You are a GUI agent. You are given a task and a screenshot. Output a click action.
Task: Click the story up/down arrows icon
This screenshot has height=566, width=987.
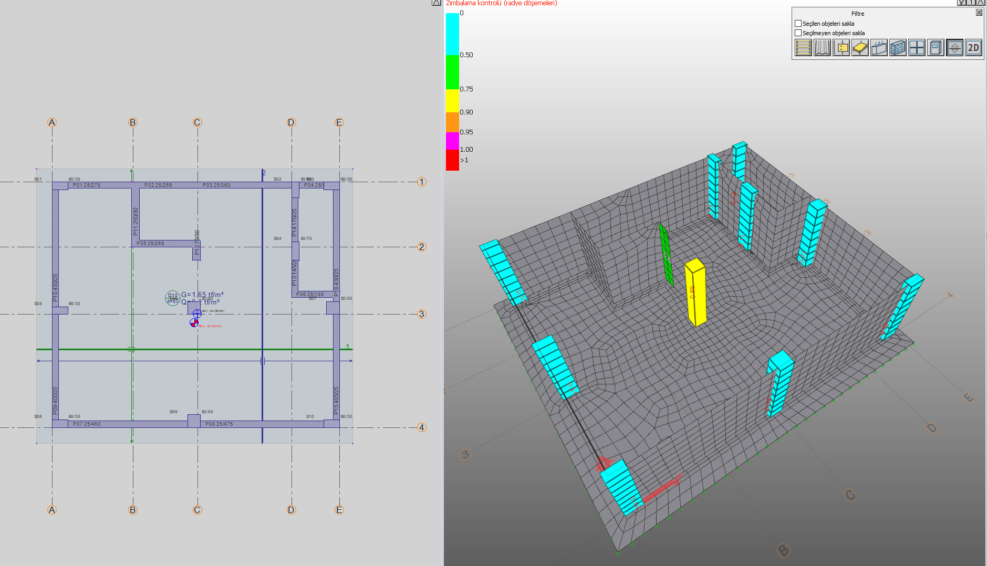tap(954, 48)
